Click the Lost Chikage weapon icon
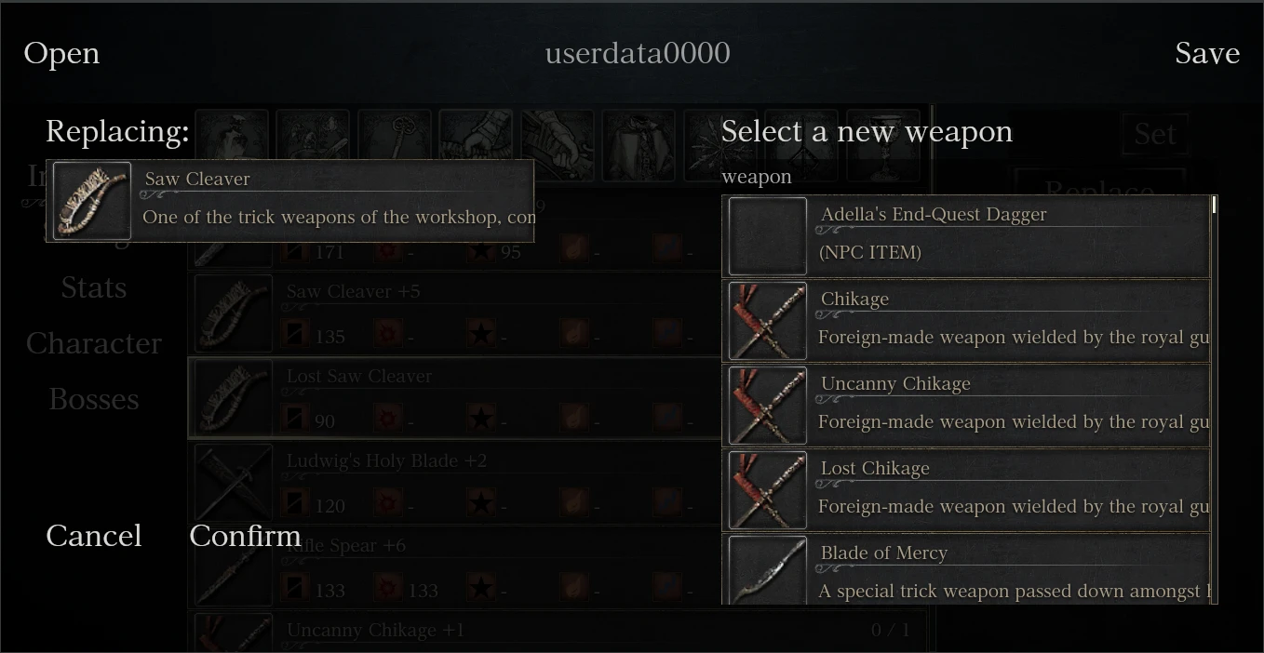1264x653 pixels. point(768,490)
